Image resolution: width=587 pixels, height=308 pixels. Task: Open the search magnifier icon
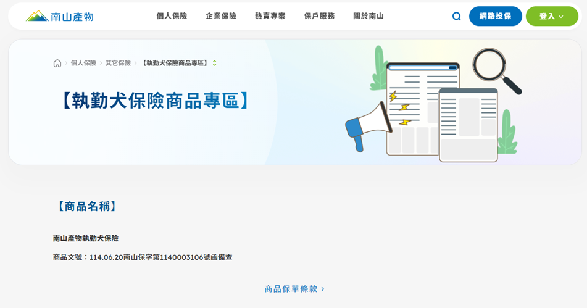[456, 16]
